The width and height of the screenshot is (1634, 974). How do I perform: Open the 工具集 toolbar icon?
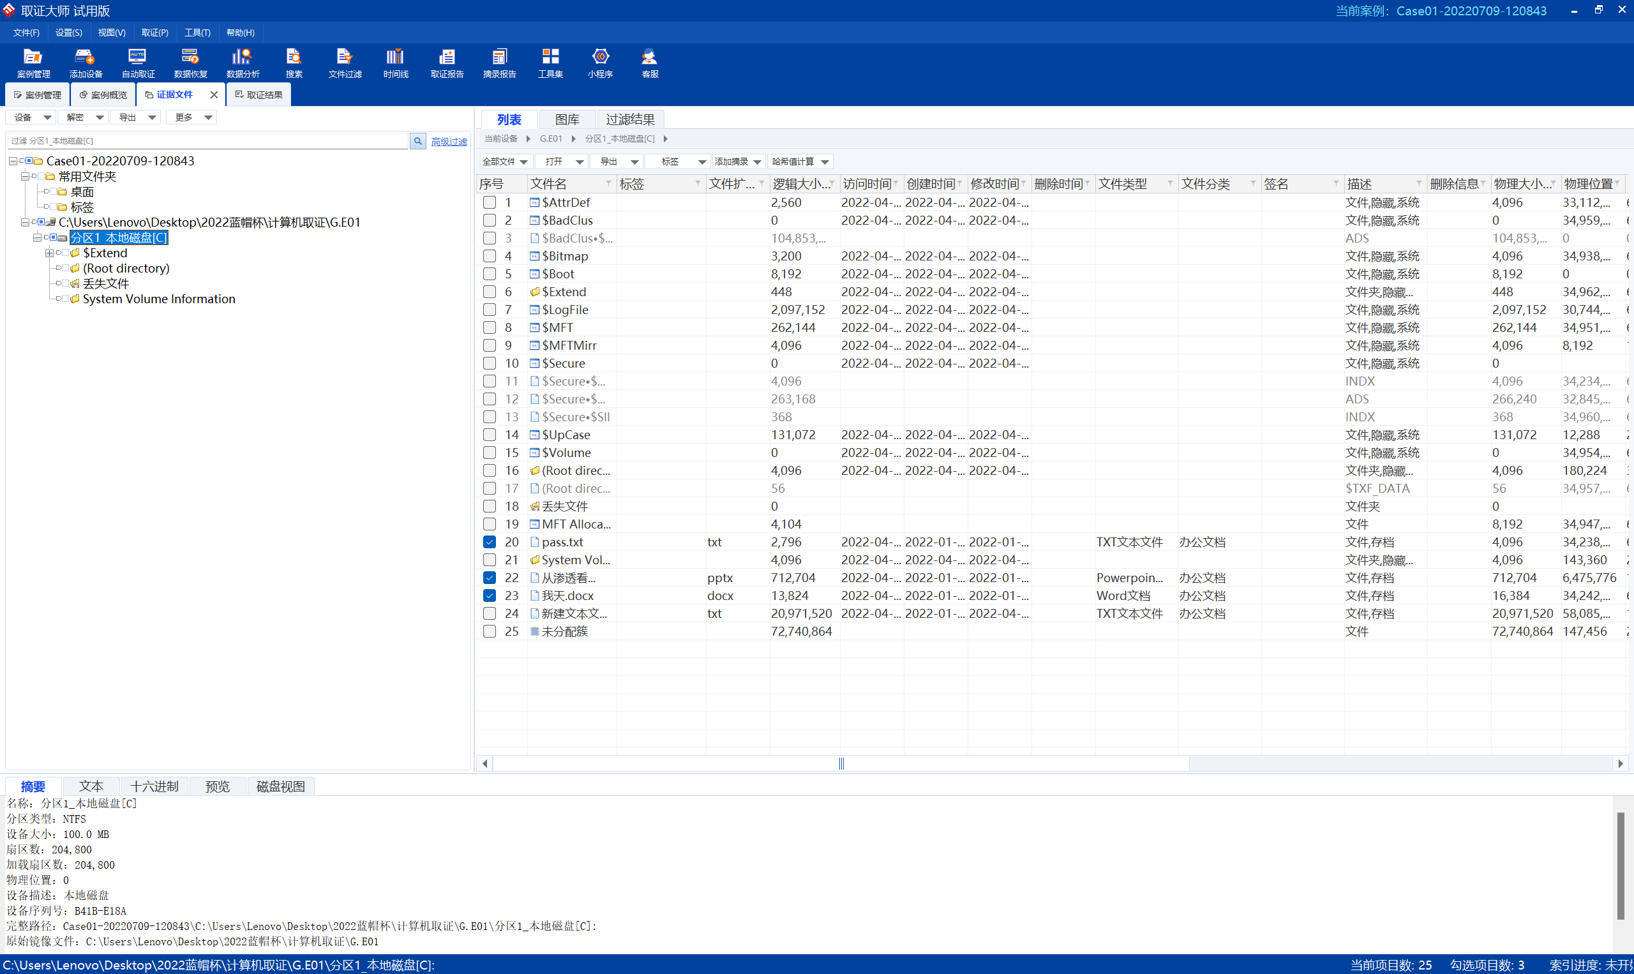pos(550,63)
